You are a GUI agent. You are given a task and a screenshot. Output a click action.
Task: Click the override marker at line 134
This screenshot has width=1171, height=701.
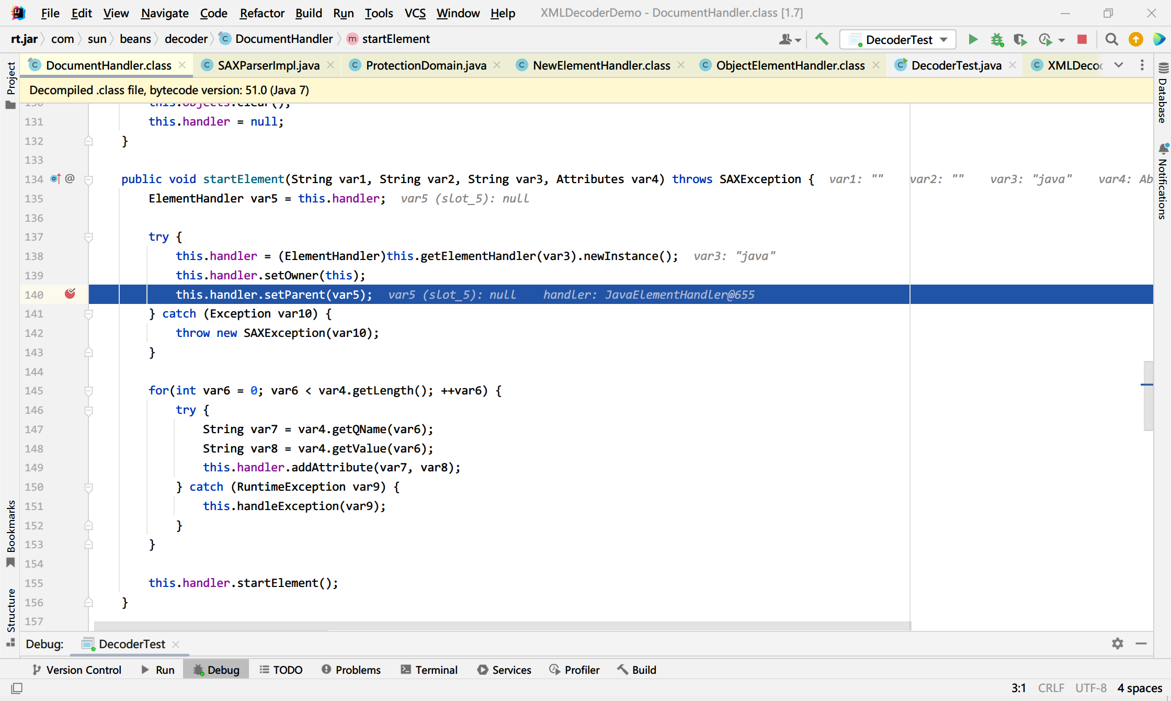(x=55, y=179)
